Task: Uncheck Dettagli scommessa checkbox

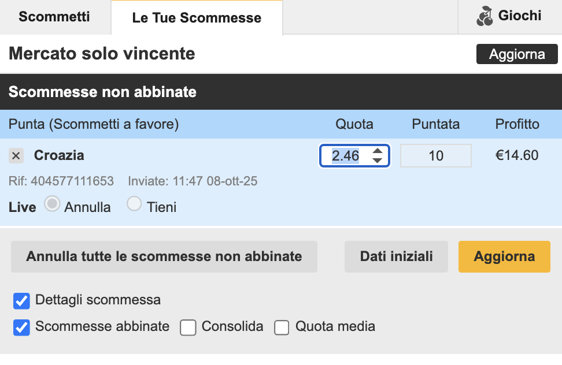Action: [x=22, y=301]
